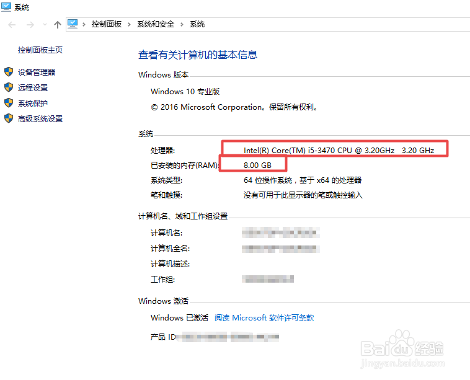This screenshot has height=380, width=470.
Task: Click the shield icon beside 系统保护
Action: (9, 103)
